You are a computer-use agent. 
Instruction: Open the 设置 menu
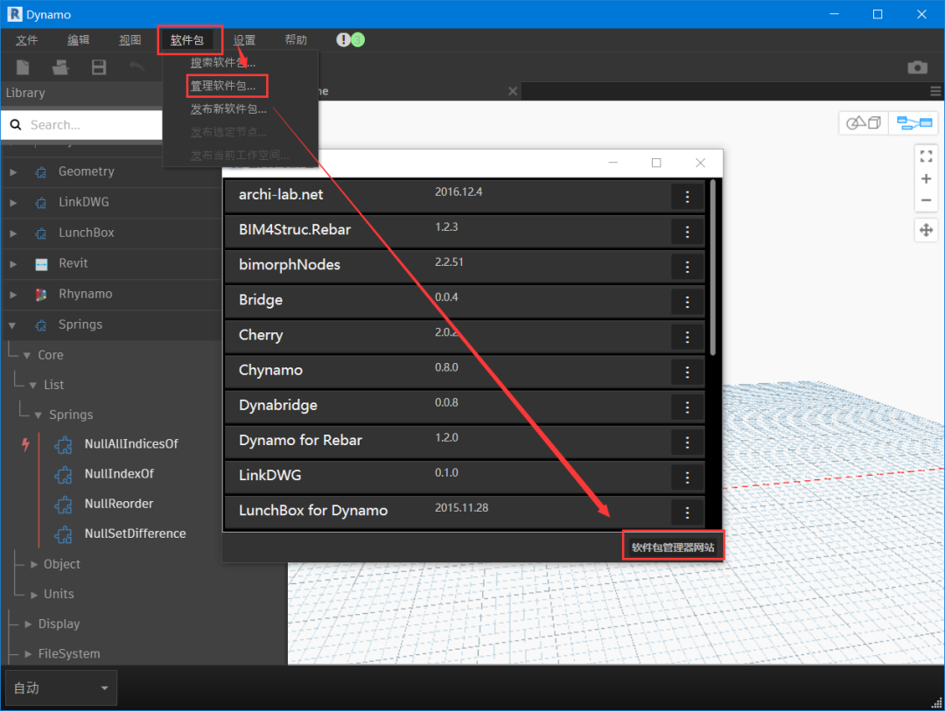[244, 40]
